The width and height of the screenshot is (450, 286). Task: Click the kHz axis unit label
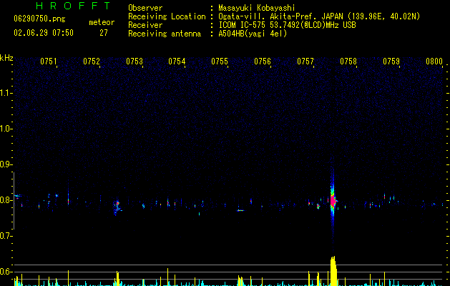point(6,58)
